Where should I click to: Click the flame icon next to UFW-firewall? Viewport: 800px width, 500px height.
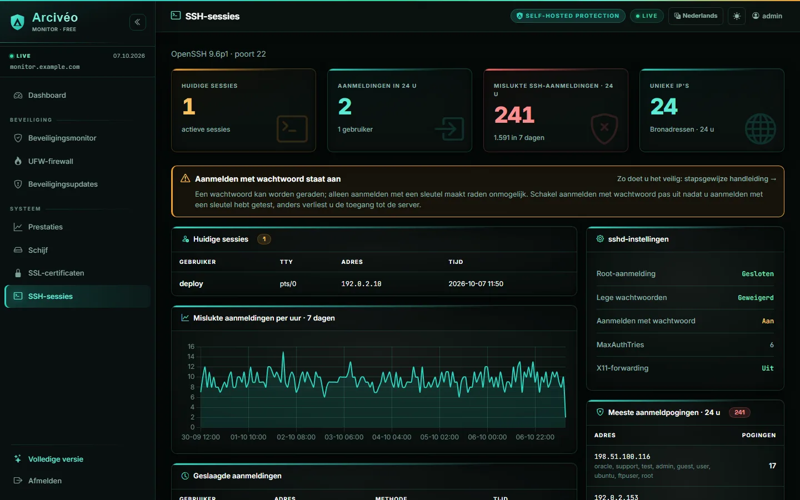click(x=18, y=162)
